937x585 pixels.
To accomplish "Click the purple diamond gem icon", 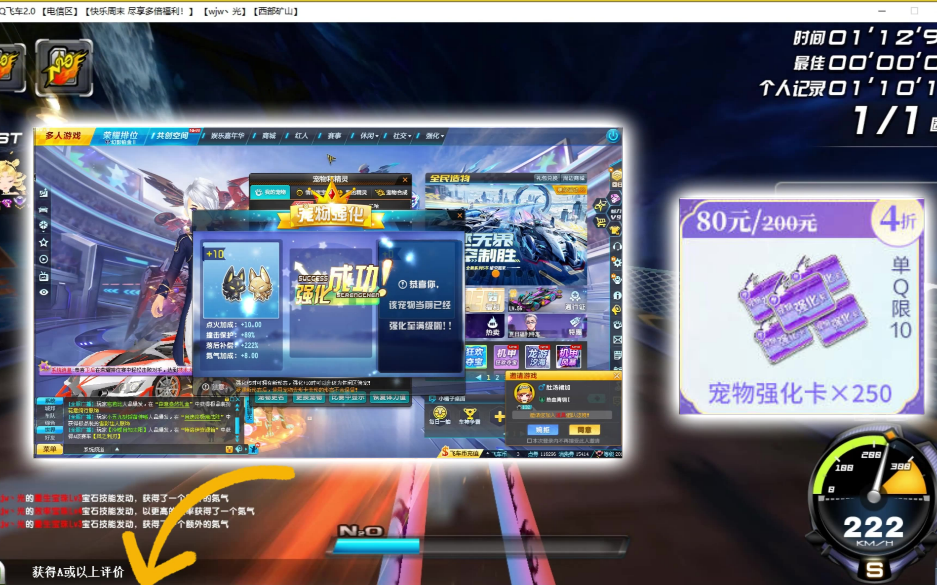I will pyautogui.click(x=616, y=198).
